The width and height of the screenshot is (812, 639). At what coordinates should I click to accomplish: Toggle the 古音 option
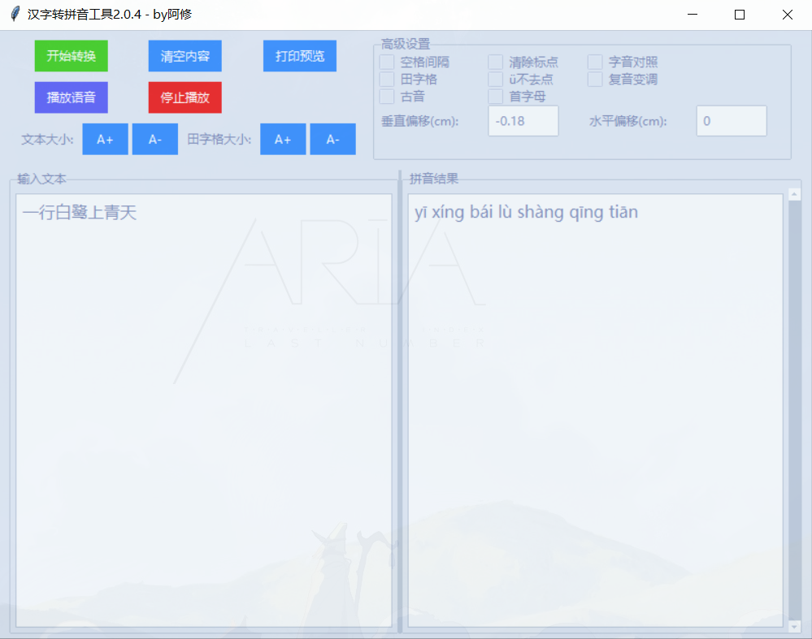[x=386, y=96]
